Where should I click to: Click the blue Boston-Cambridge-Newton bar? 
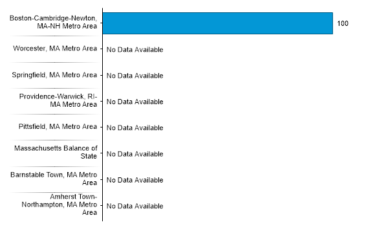pos(218,23)
